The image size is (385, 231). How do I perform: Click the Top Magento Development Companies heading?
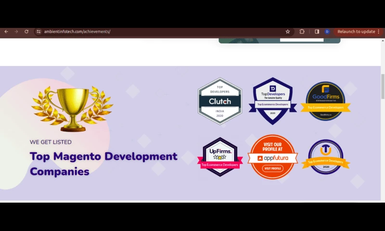103,164
